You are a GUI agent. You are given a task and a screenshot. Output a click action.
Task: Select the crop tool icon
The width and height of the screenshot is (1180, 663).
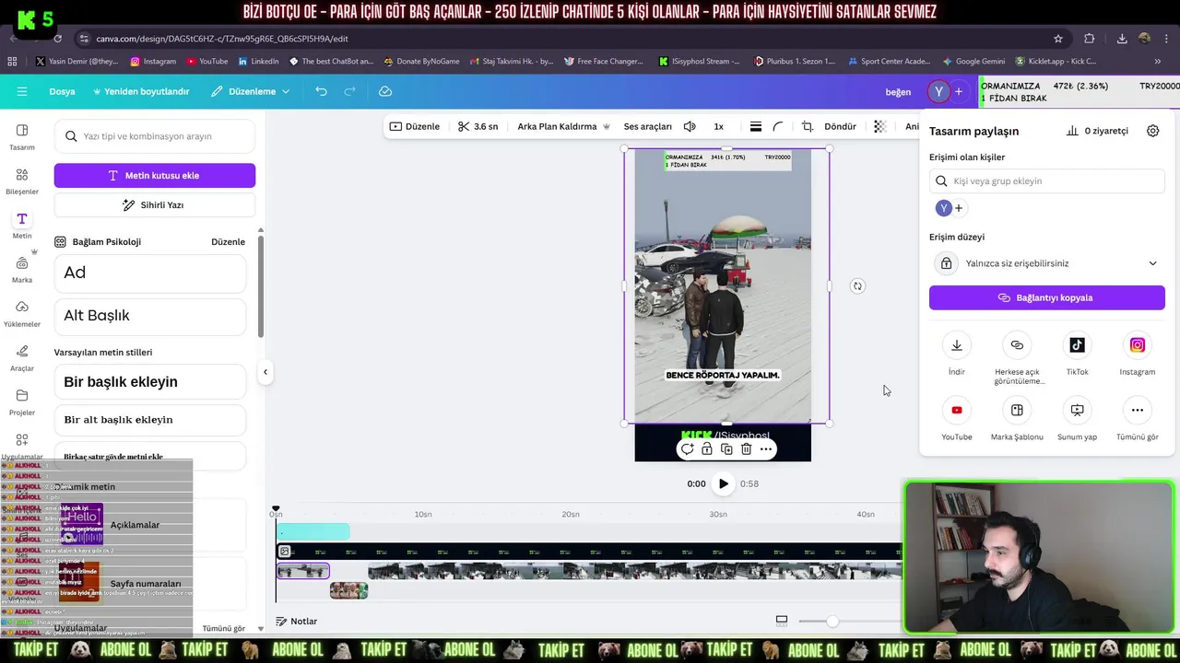pos(808,126)
